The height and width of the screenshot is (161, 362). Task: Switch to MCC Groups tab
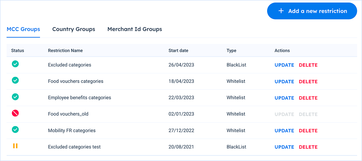point(23,29)
